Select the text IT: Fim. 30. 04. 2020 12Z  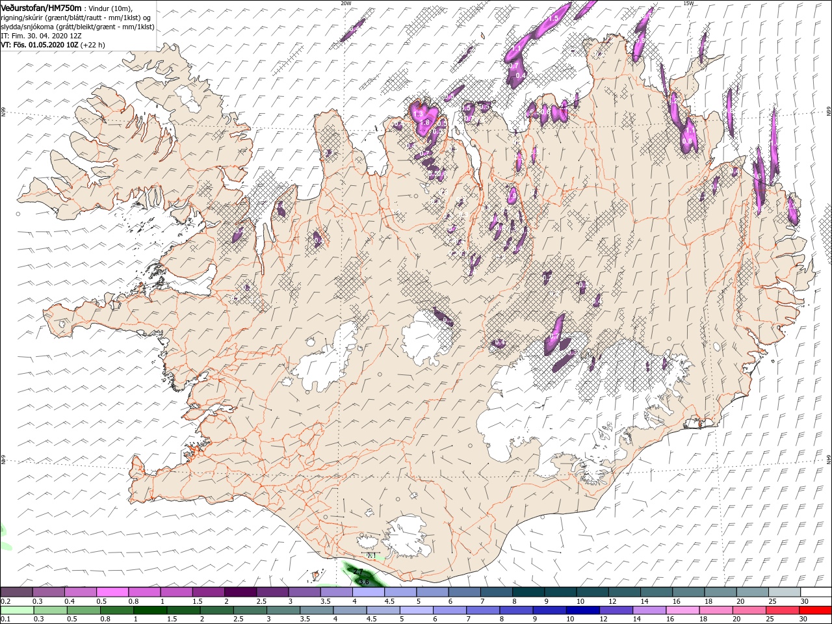[40, 36]
